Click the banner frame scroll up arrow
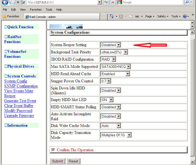Image resolution: width=196 pixels, height=165 pixels. [x=192, y=23]
